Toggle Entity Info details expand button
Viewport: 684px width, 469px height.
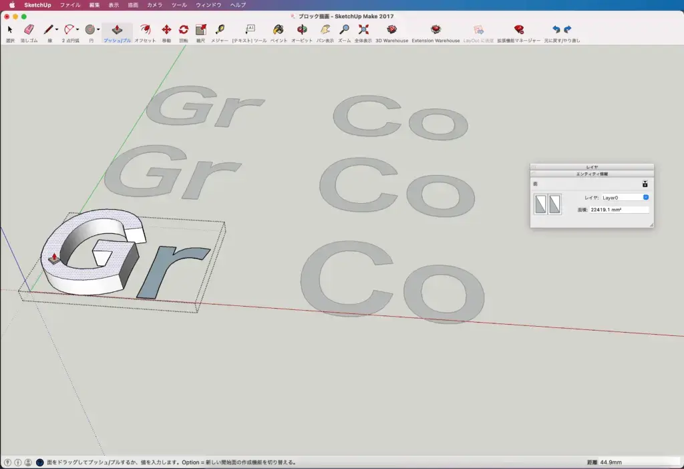pyautogui.click(x=645, y=184)
